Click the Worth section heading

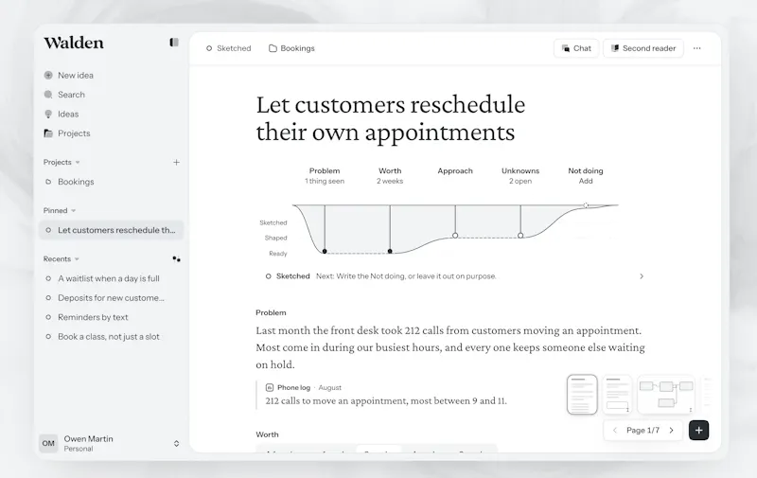267,434
